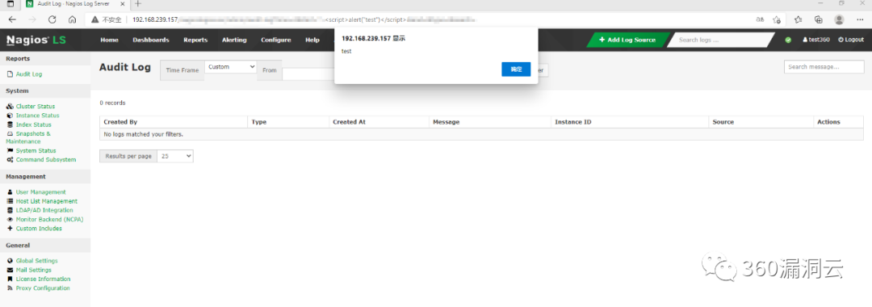Go back with the browser back arrow

pos(12,19)
